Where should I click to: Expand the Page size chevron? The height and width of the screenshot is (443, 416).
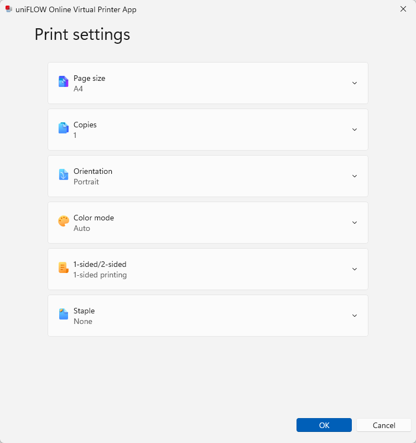355,83
